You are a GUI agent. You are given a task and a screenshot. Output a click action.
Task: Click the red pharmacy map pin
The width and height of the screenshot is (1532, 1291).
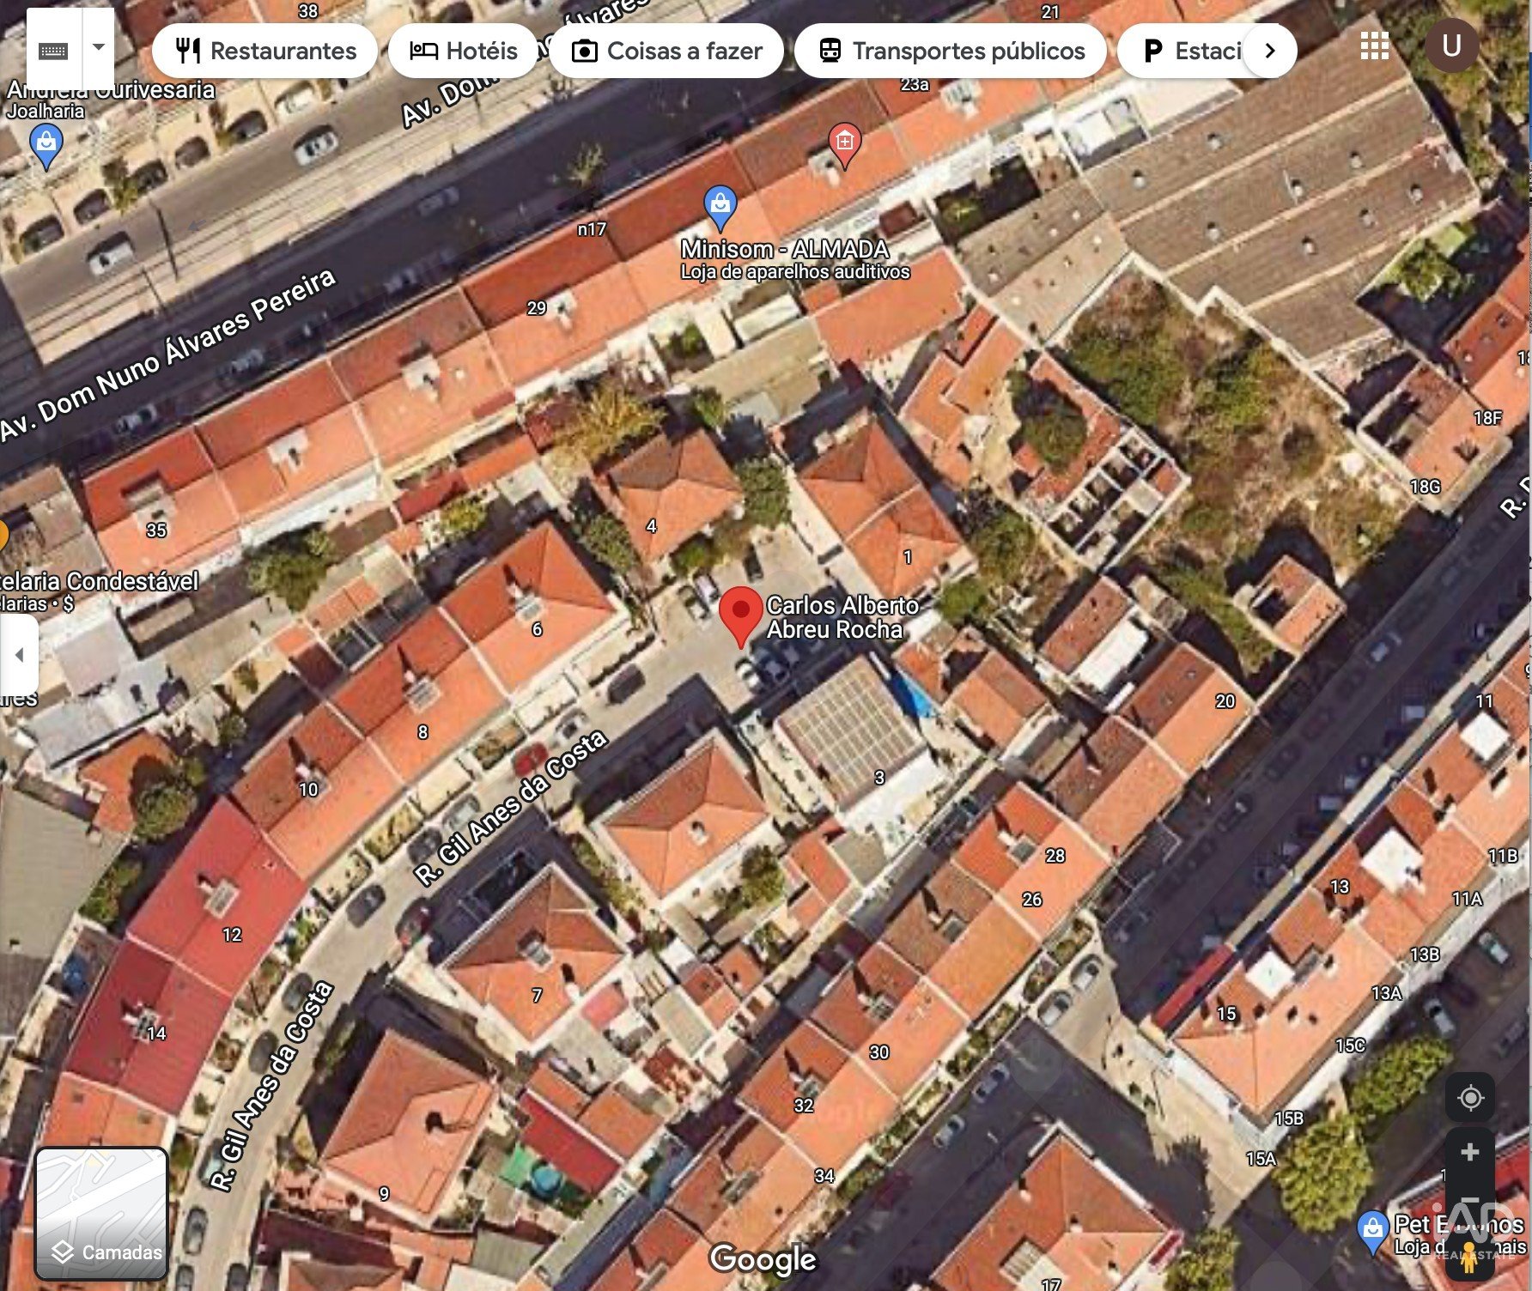pos(844,142)
